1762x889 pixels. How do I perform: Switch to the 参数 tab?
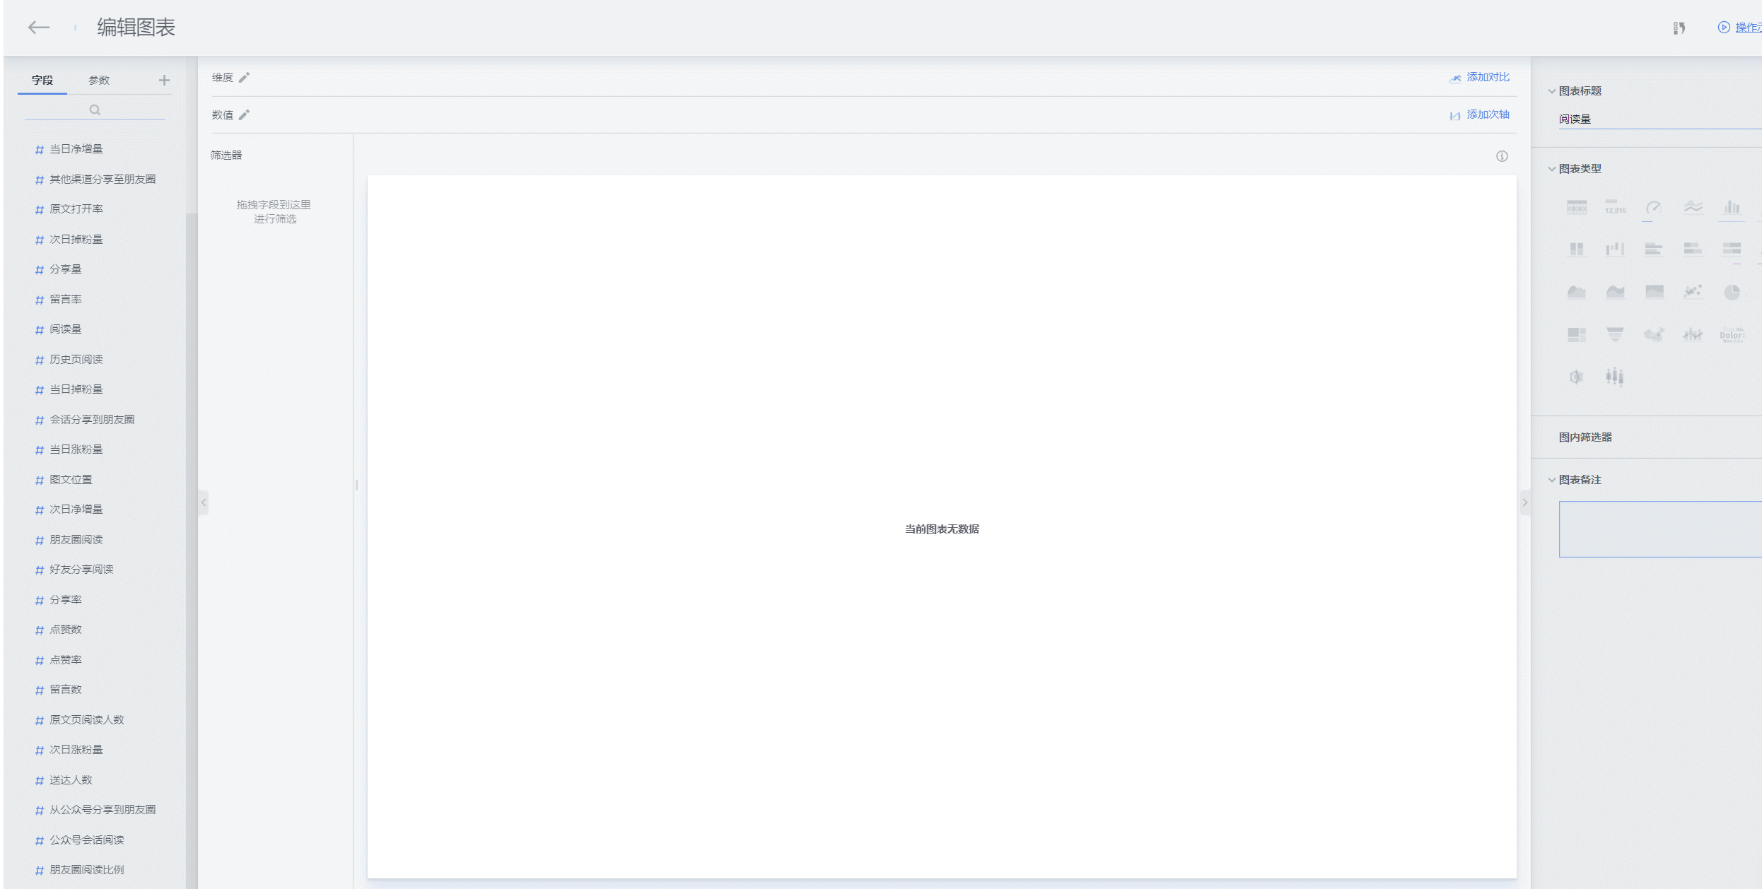(99, 81)
